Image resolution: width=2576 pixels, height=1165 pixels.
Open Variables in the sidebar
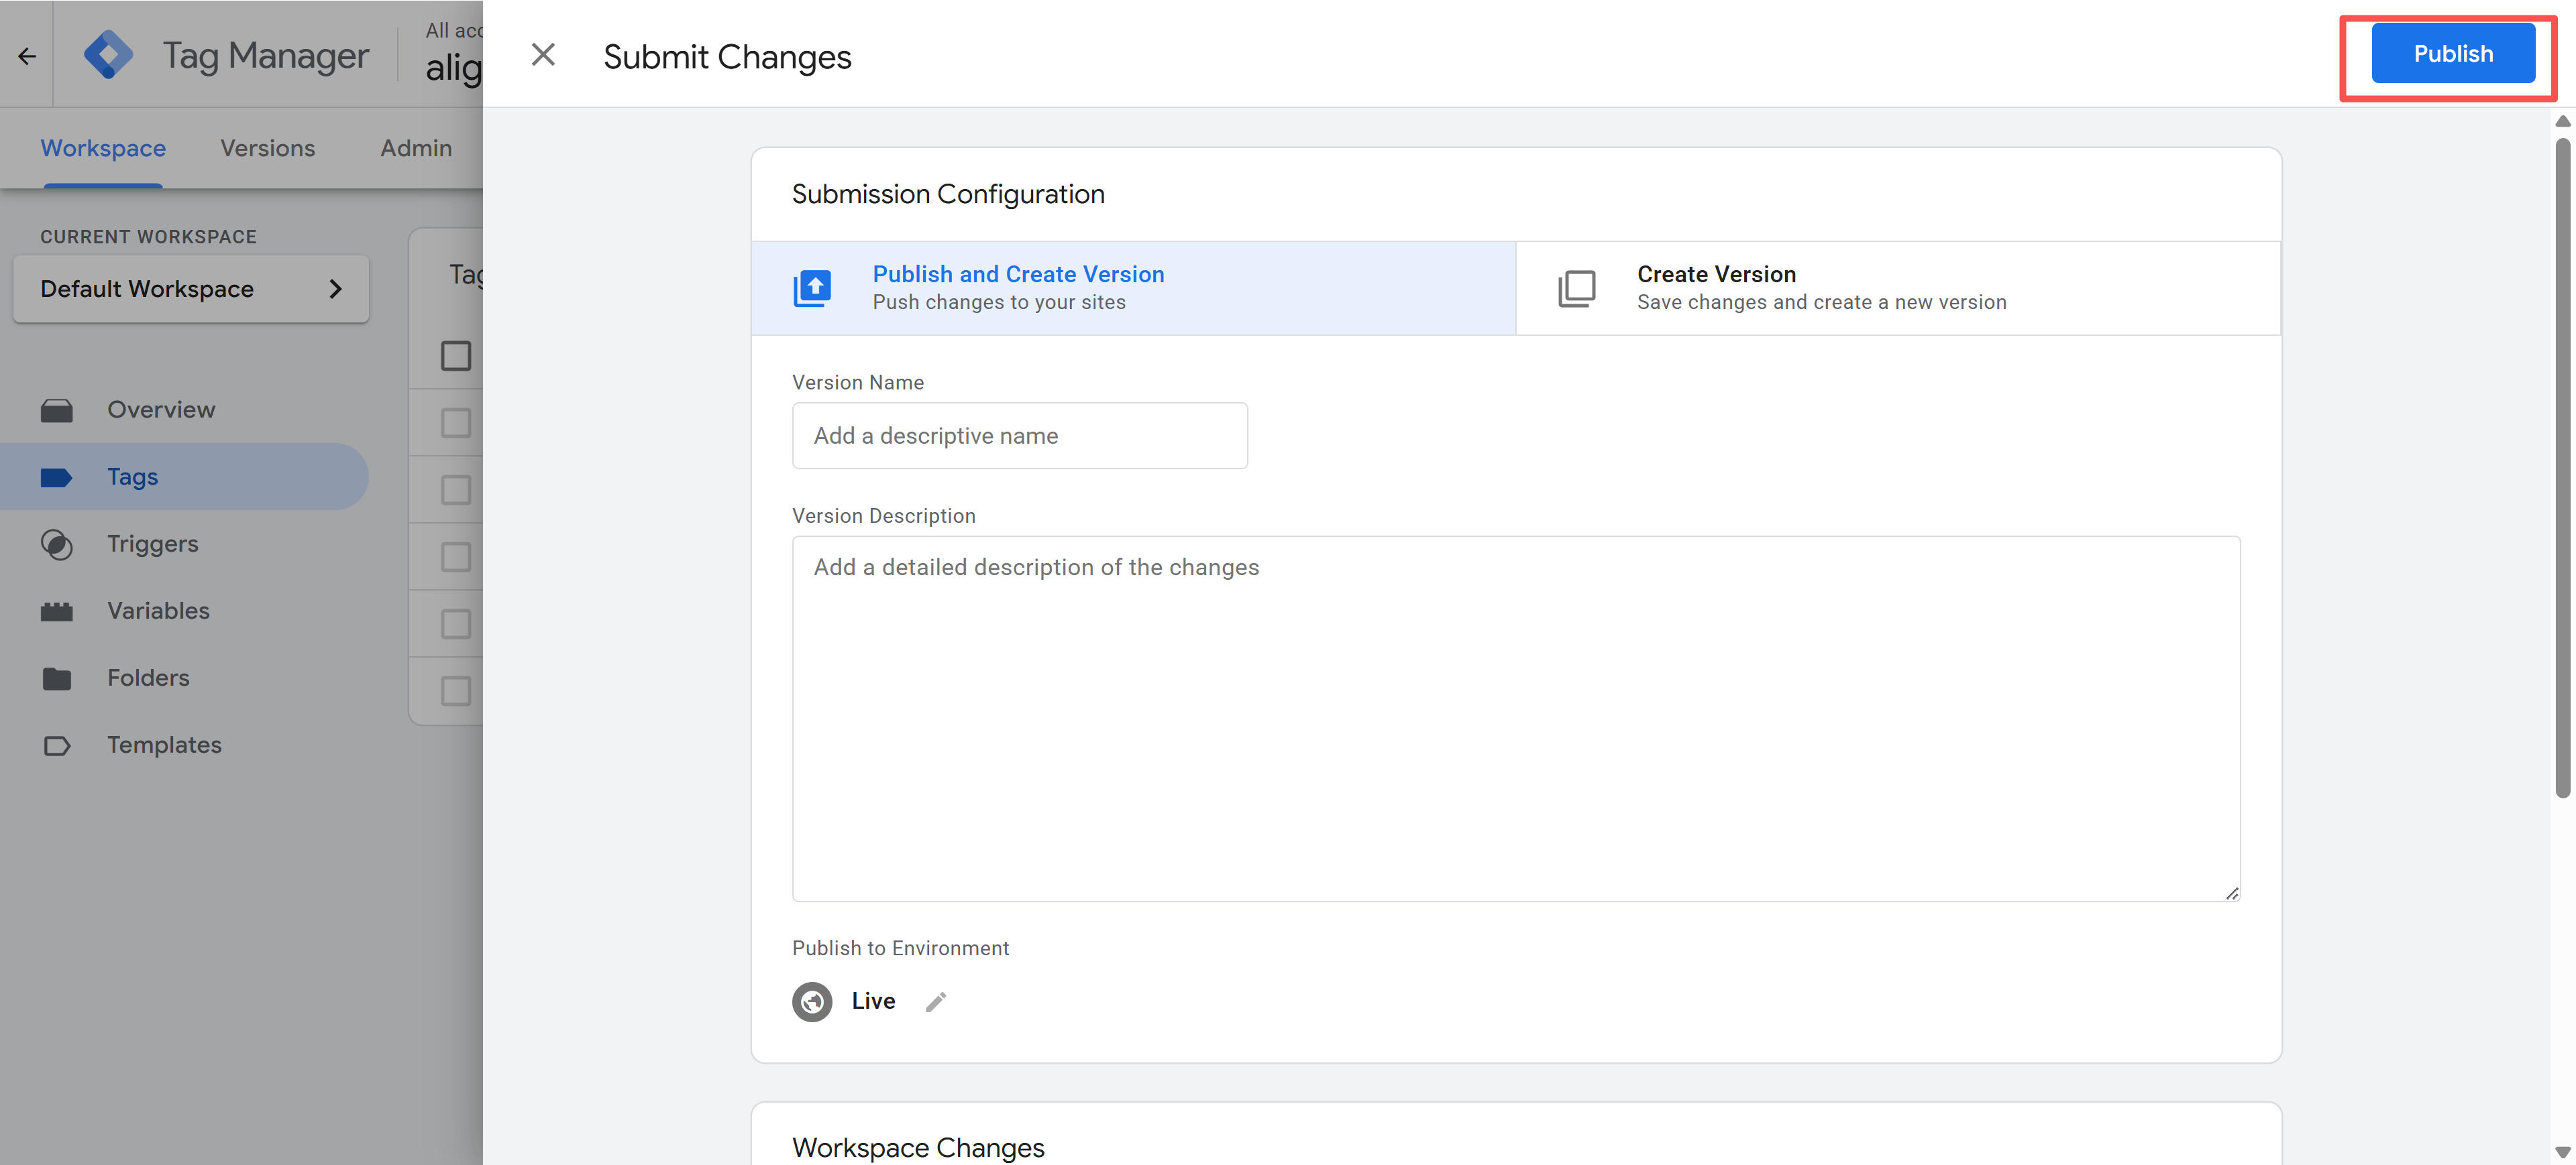[x=158, y=611]
